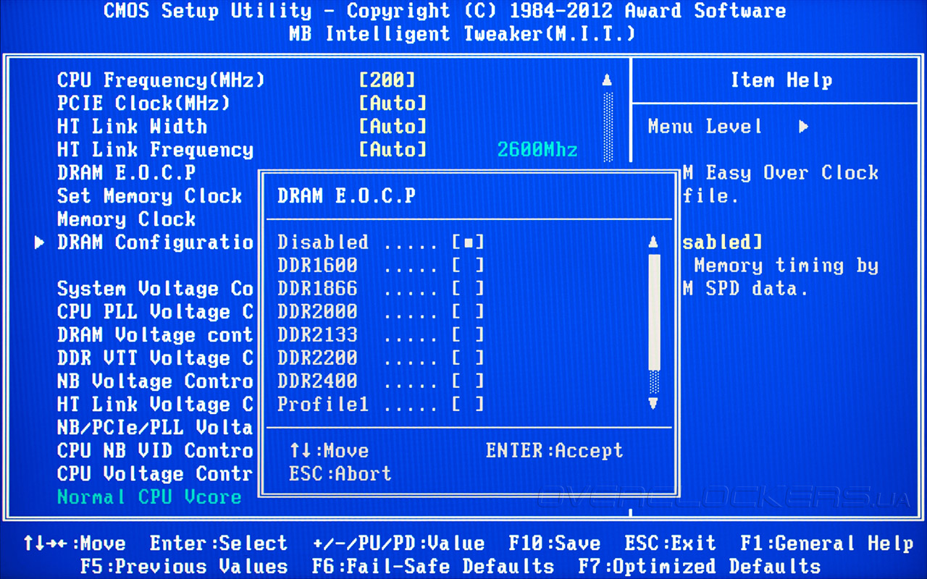Click F7:Optimized Defaults
Image resolution: width=927 pixels, height=579 pixels.
pyautogui.click(x=700, y=567)
